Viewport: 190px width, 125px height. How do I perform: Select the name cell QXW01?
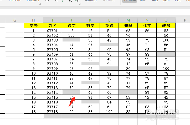(53, 31)
